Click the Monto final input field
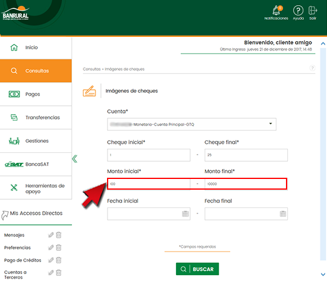 246,184
